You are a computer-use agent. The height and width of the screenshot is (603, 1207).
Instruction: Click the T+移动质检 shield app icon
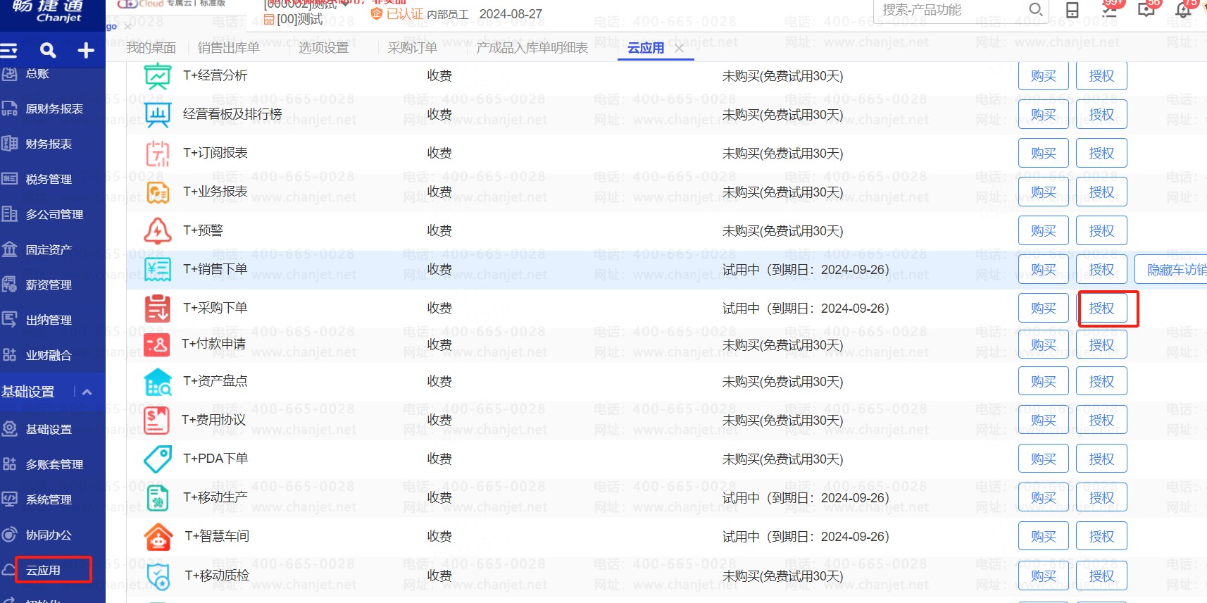pos(160,576)
